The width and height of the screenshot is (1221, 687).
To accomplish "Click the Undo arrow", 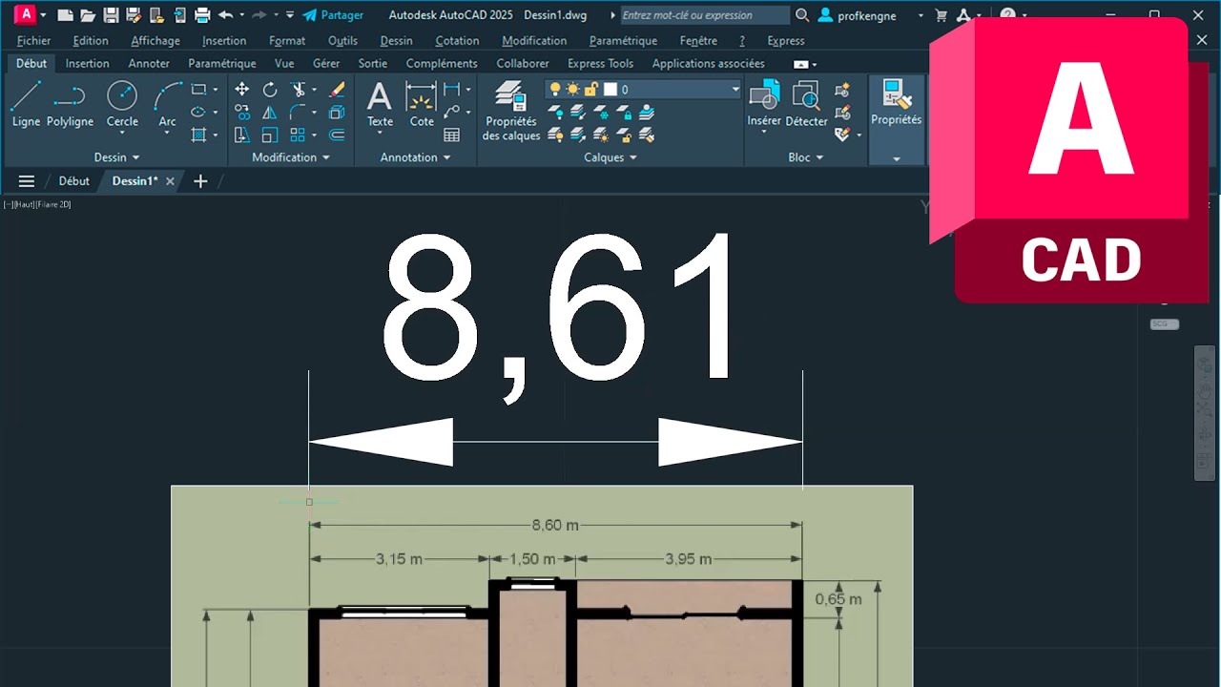I will (x=225, y=15).
